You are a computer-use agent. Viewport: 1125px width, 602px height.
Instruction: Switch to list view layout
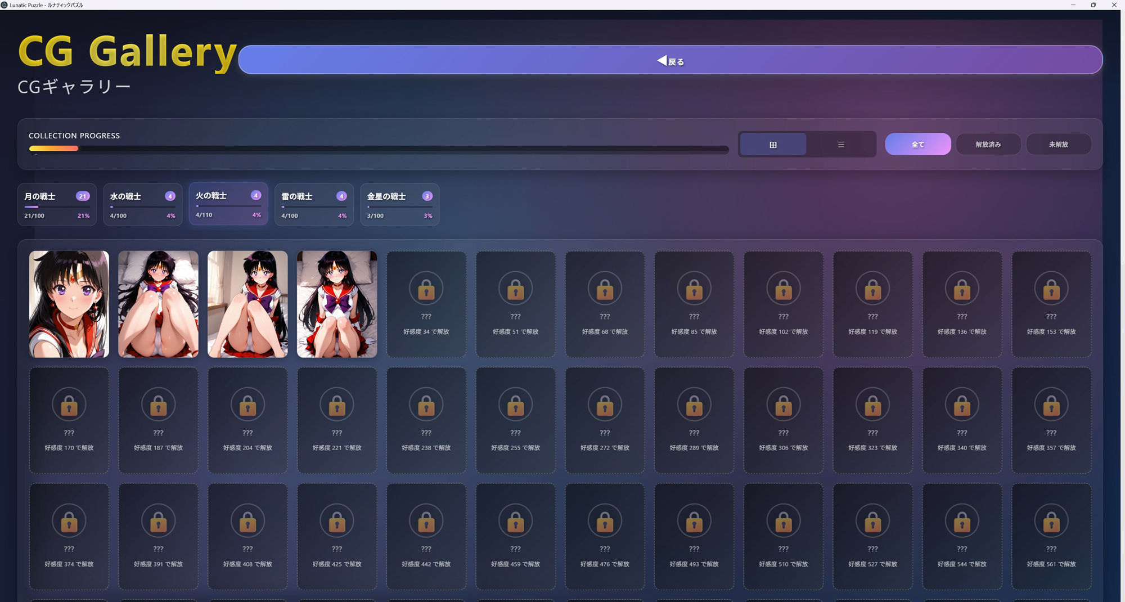pyautogui.click(x=841, y=145)
